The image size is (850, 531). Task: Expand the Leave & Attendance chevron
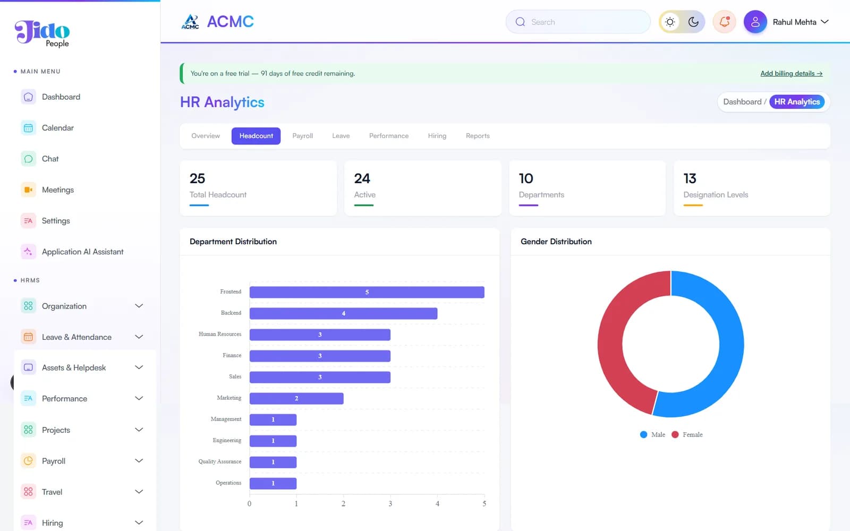(139, 337)
